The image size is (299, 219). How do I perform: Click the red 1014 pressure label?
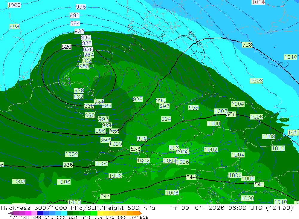point(258,2)
